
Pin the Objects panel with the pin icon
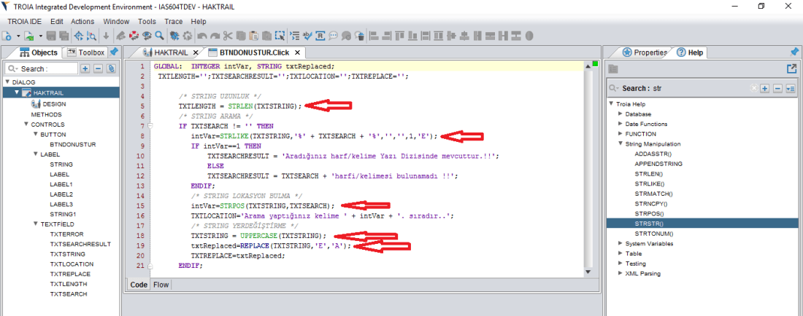(x=114, y=52)
